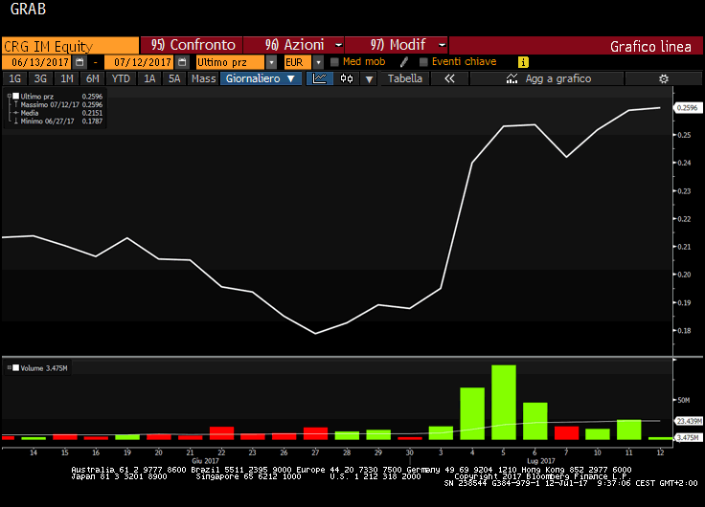The image size is (705, 507).
Task: Enable the Med mob checkbox
Action: 334,62
